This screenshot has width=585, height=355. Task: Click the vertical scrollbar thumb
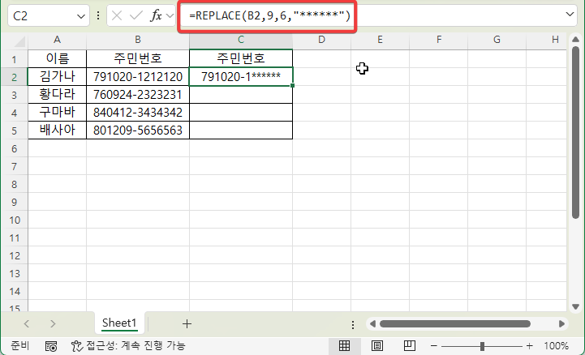click(x=575, y=132)
